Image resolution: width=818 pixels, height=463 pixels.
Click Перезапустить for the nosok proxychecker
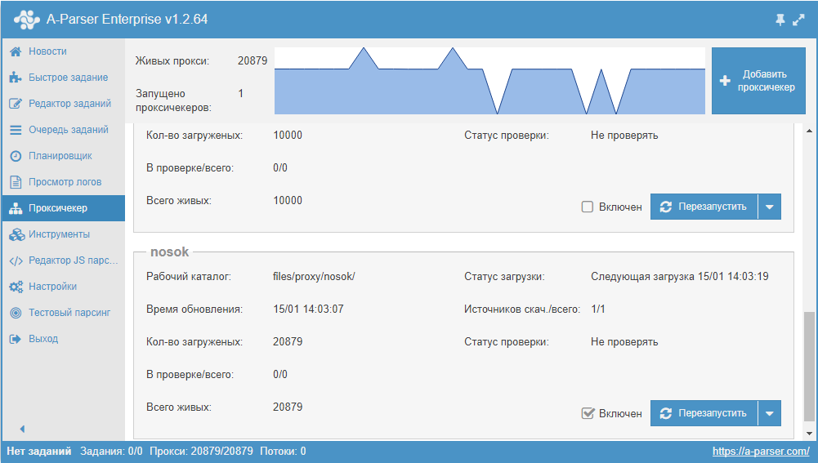(x=704, y=413)
